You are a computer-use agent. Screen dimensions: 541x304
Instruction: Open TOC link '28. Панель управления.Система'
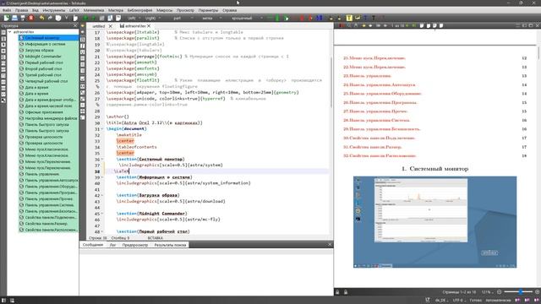coord(376,120)
